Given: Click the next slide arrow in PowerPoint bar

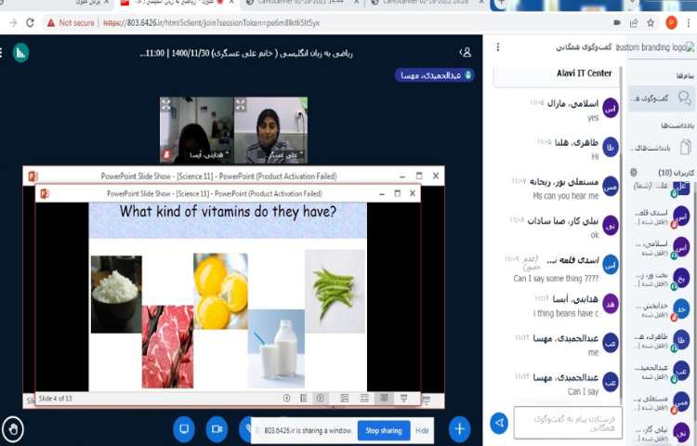Looking at the screenshot, I should pos(320,399).
